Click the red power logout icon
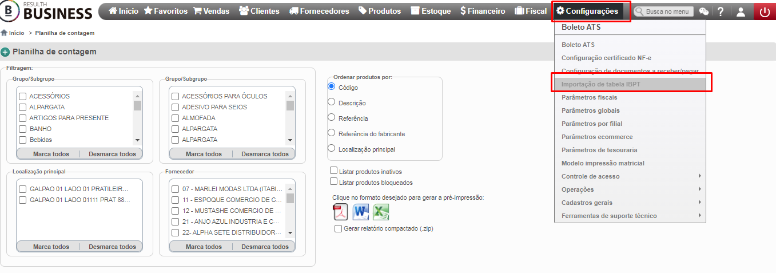Image resolution: width=776 pixels, height=273 pixels. pyautogui.click(x=765, y=11)
